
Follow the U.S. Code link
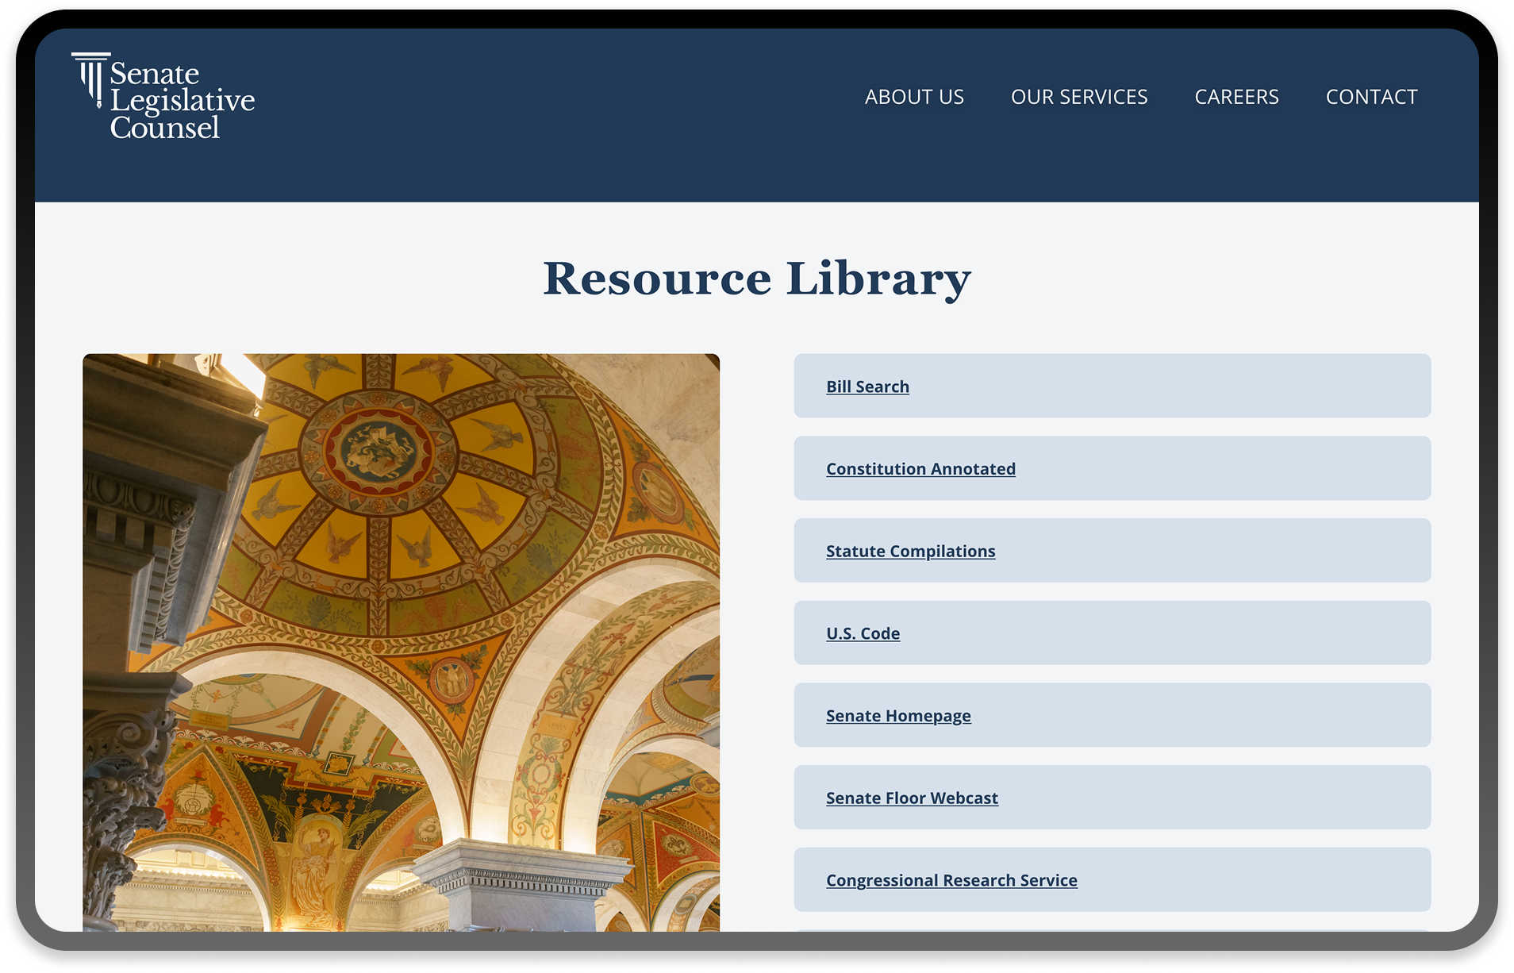pyautogui.click(x=863, y=633)
